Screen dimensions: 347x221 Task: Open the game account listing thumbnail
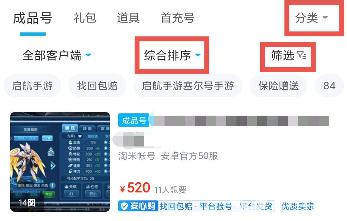pos(60,162)
